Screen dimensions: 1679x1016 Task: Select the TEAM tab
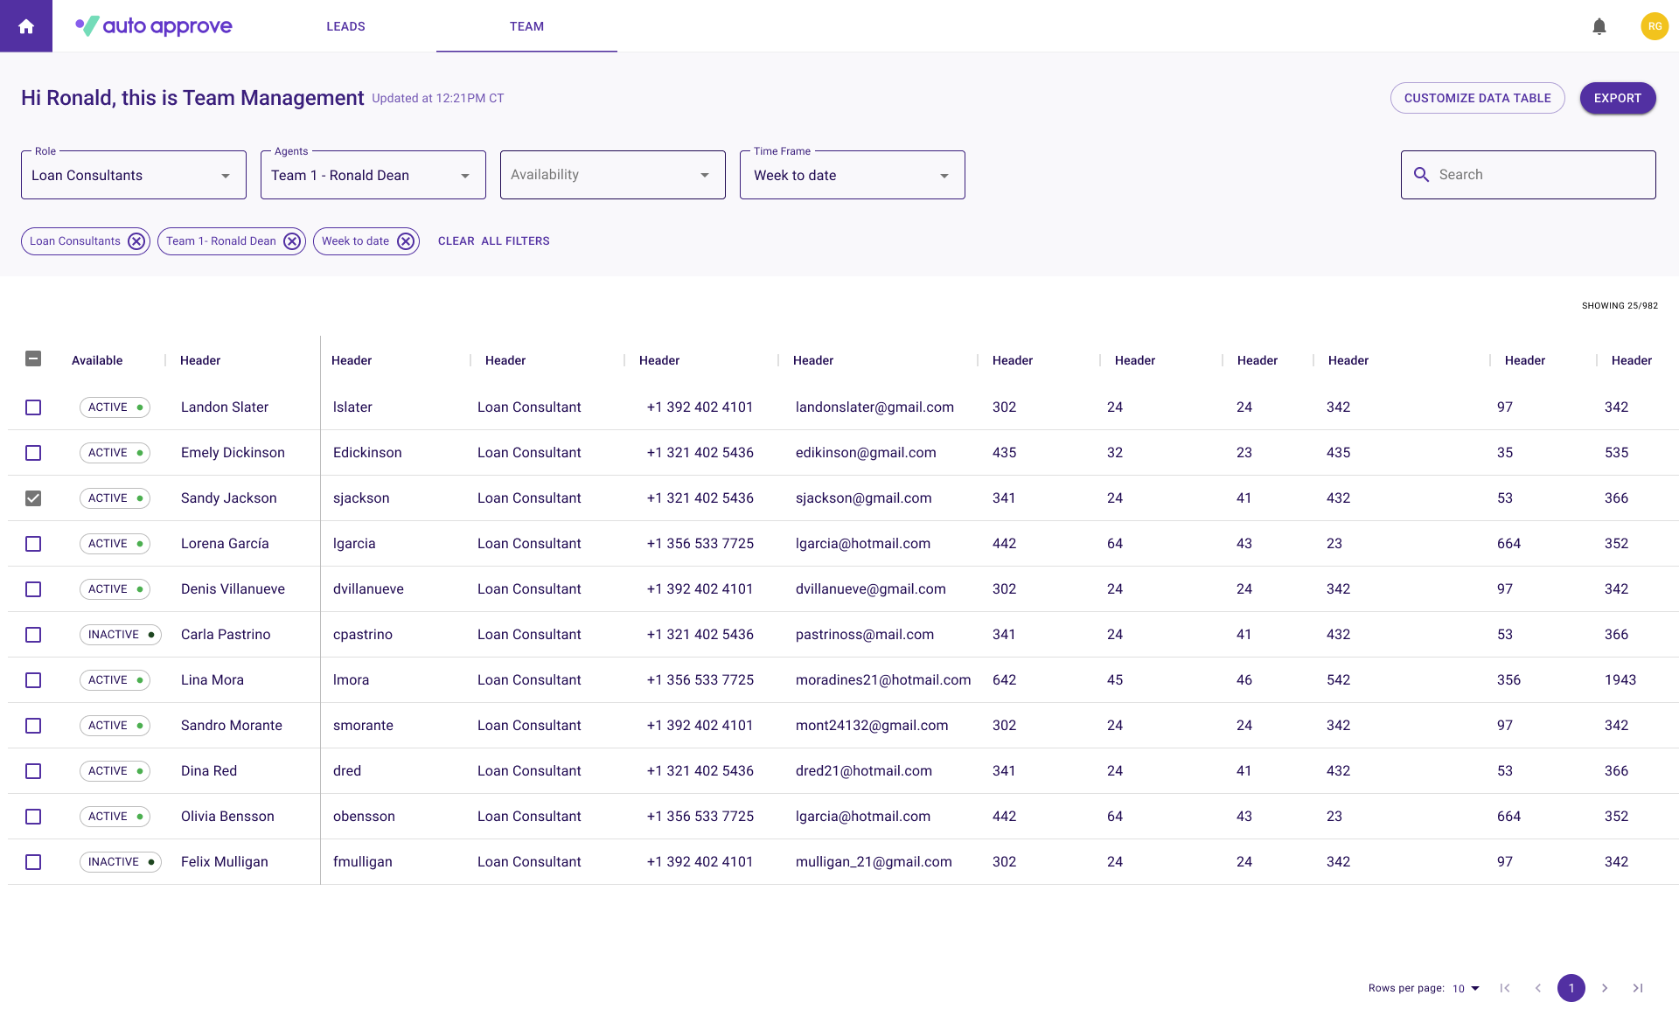pyautogui.click(x=526, y=26)
